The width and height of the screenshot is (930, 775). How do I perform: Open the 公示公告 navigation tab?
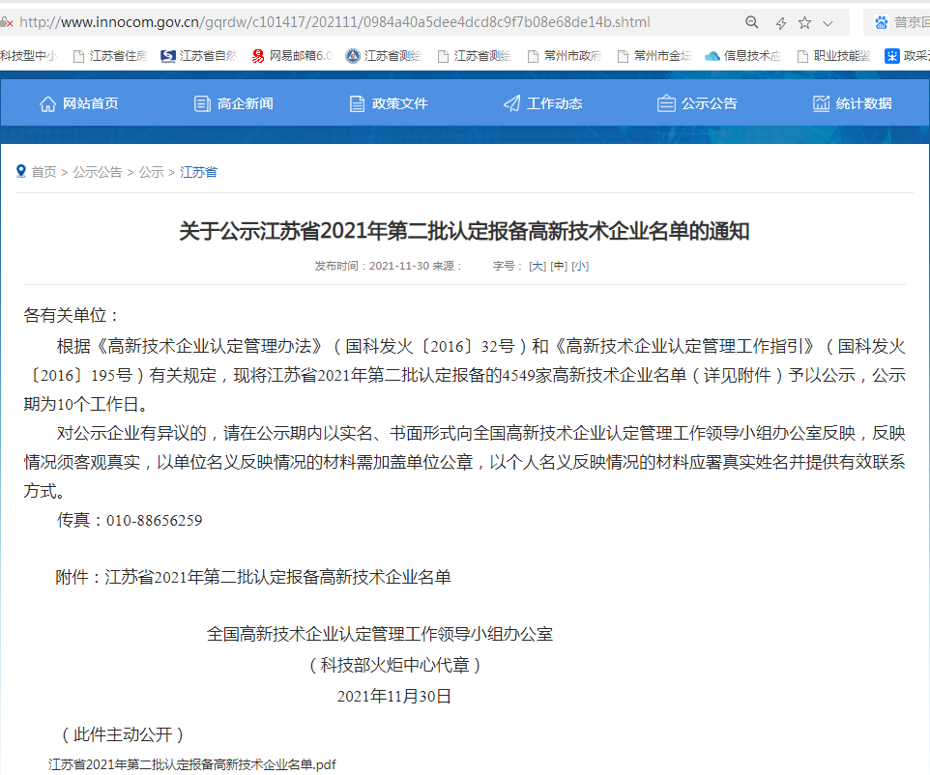pos(698,103)
